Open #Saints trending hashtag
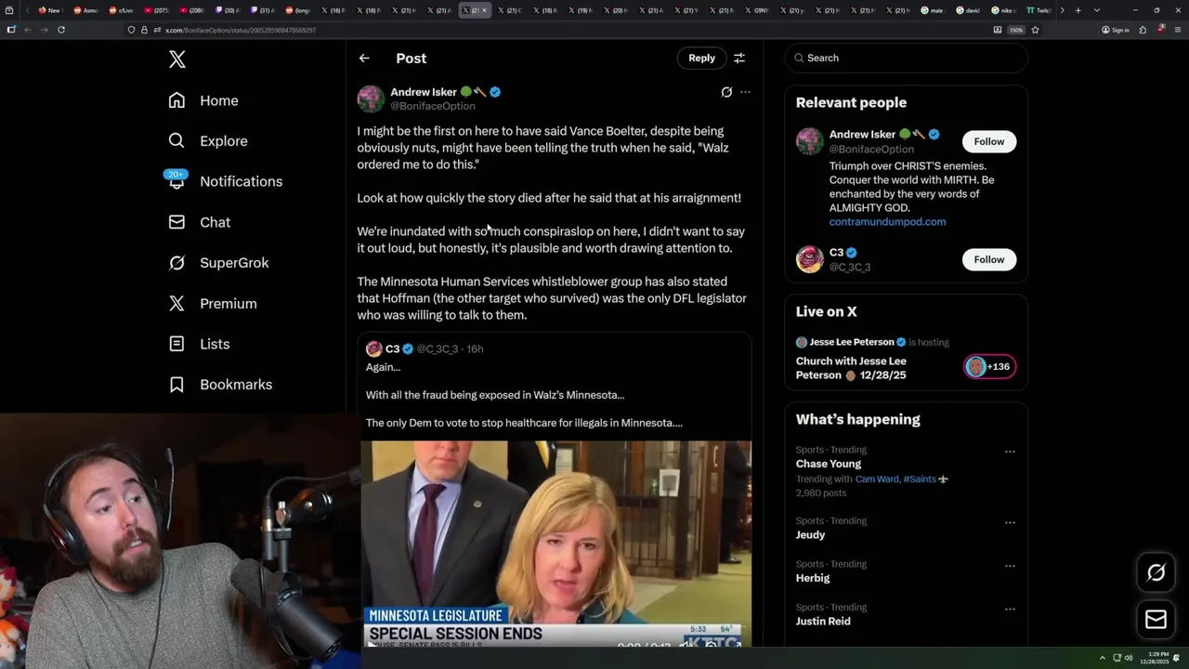The image size is (1189, 669). tap(920, 479)
